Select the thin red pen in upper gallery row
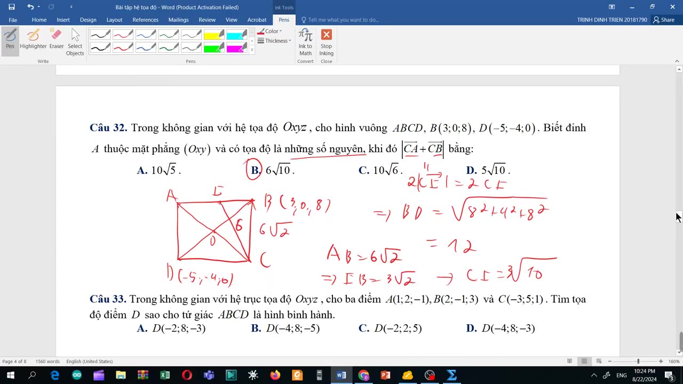This screenshot has width=683, height=384. (x=123, y=35)
